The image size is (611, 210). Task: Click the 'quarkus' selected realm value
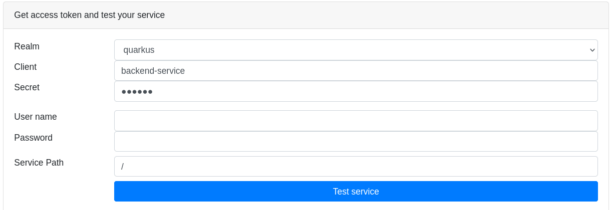(x=139, y=50)
